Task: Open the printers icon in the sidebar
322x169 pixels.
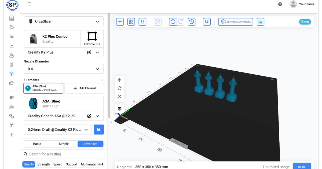Action: click(11, 18)
